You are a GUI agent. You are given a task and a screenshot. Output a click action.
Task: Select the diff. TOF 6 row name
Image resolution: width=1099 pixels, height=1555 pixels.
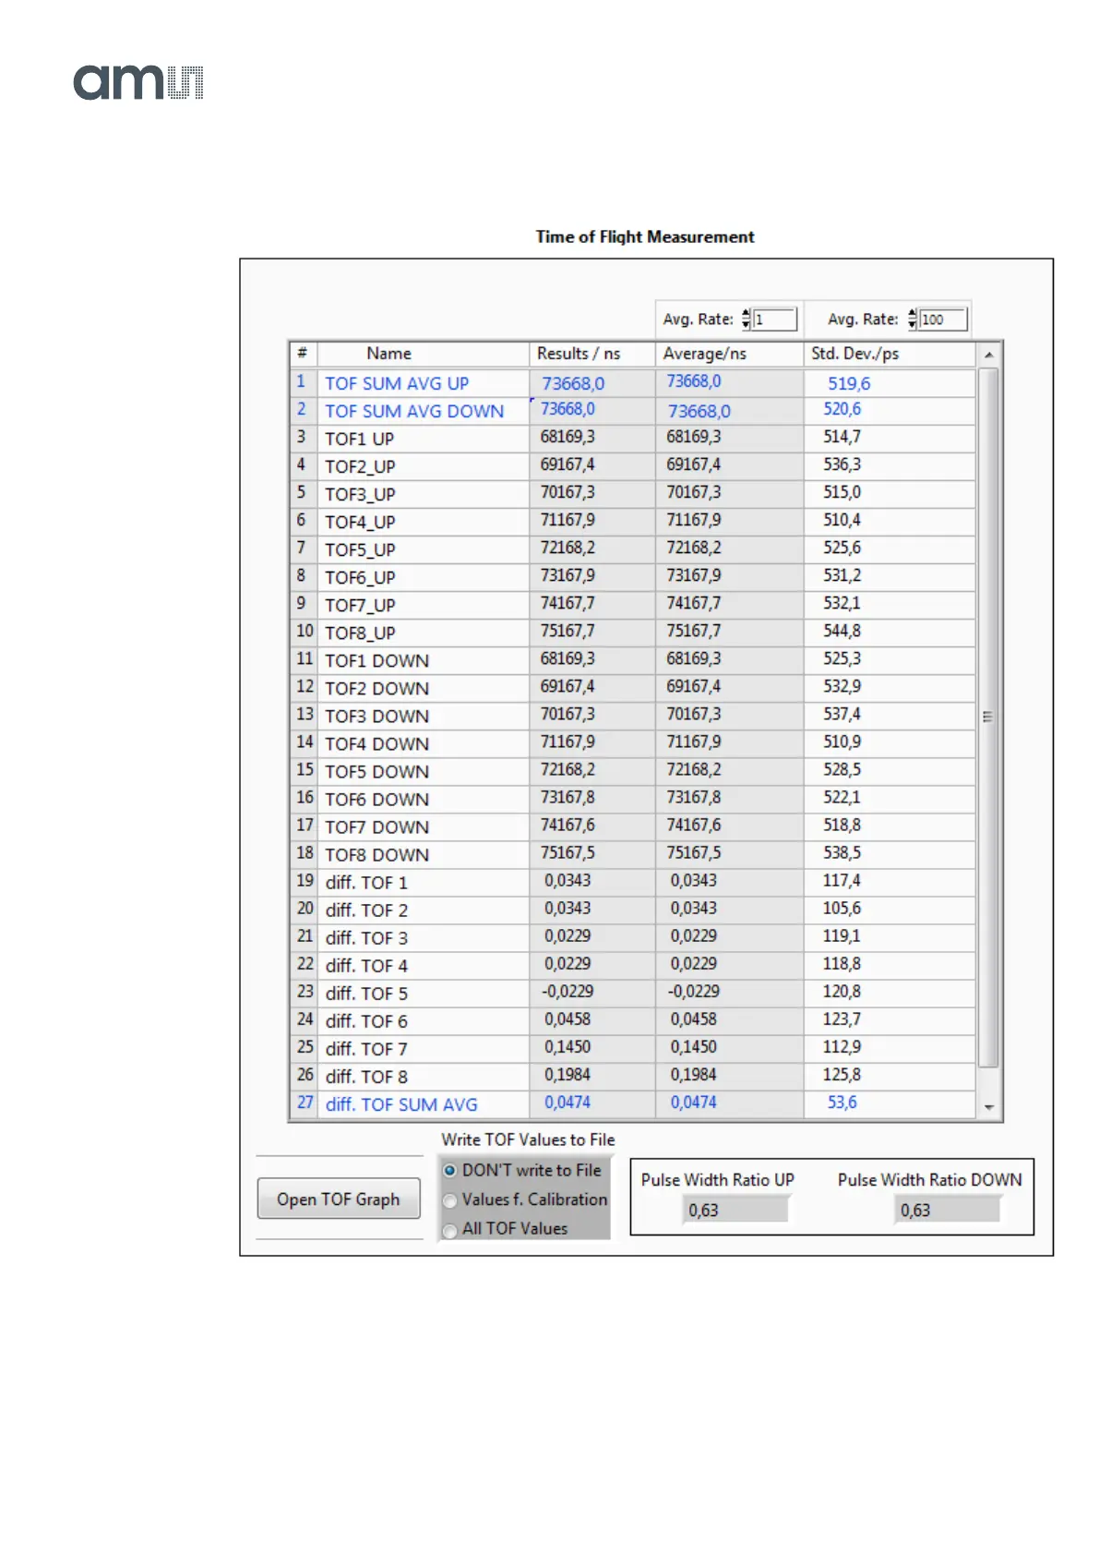pyautogui.click(x=366, y=1021)
